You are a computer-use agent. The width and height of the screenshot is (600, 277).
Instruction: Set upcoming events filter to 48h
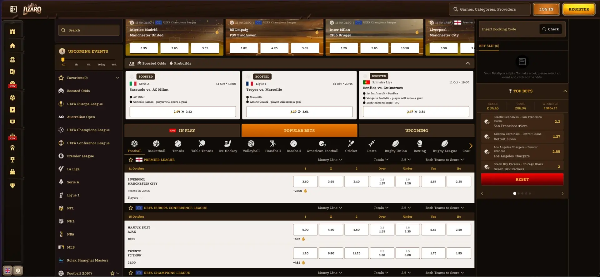(114, 65)
